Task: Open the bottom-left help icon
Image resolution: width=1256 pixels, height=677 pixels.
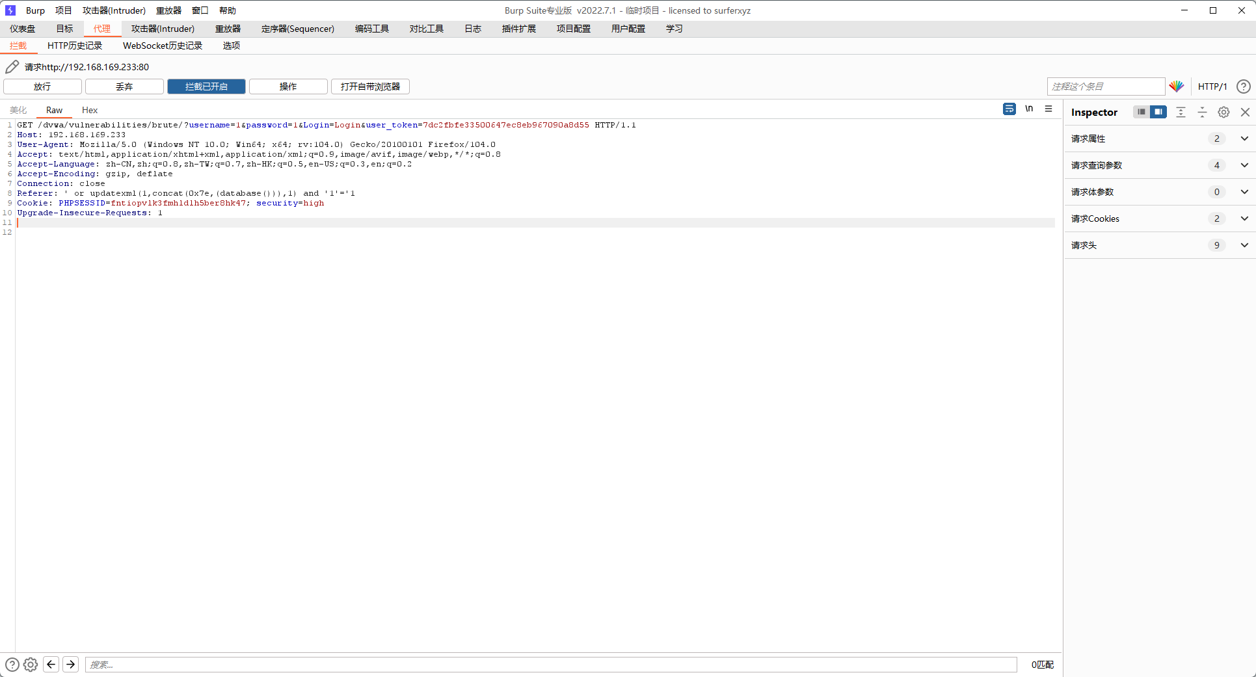Action: click(x=12, y=665)
